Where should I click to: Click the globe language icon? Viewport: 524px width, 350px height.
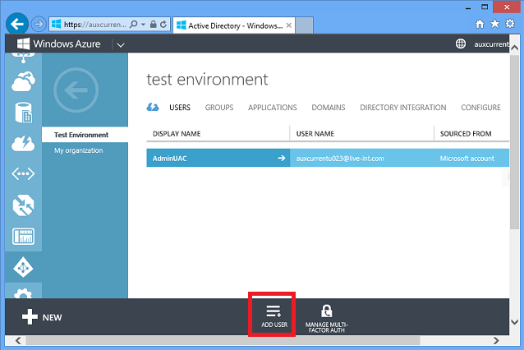tap(461, 44)
